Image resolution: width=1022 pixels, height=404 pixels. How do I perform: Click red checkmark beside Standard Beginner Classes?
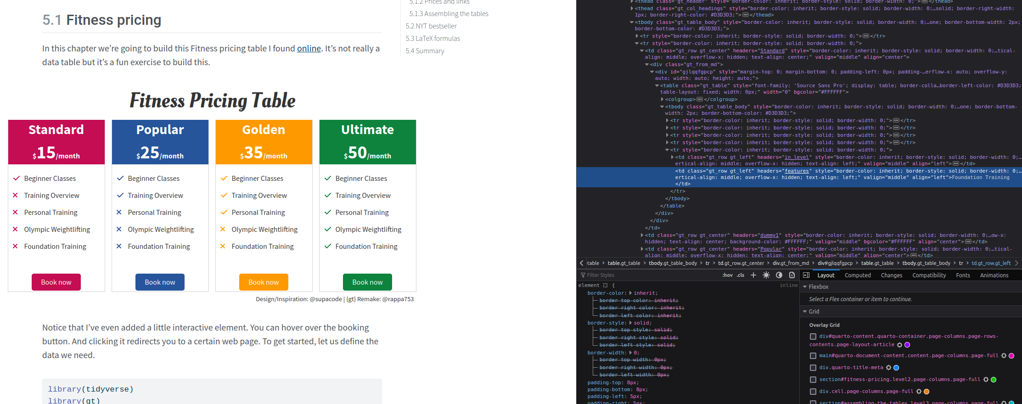coord(16,178)
